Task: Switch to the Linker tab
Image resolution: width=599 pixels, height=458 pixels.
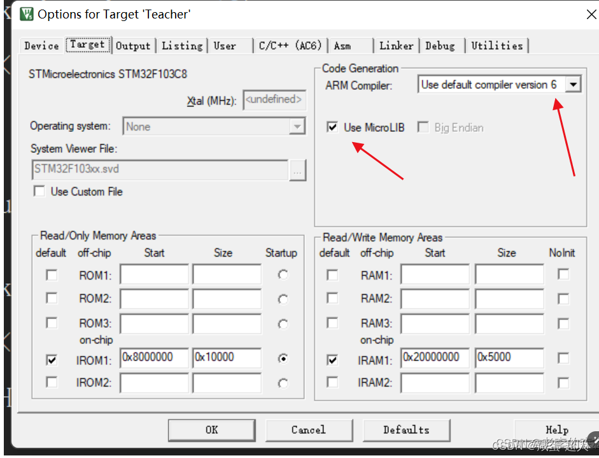Action: 397,46
